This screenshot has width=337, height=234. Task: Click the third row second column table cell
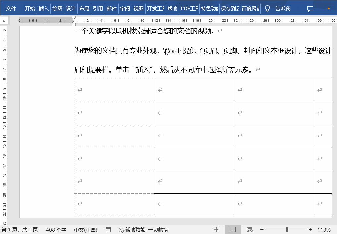pos(194,136)
